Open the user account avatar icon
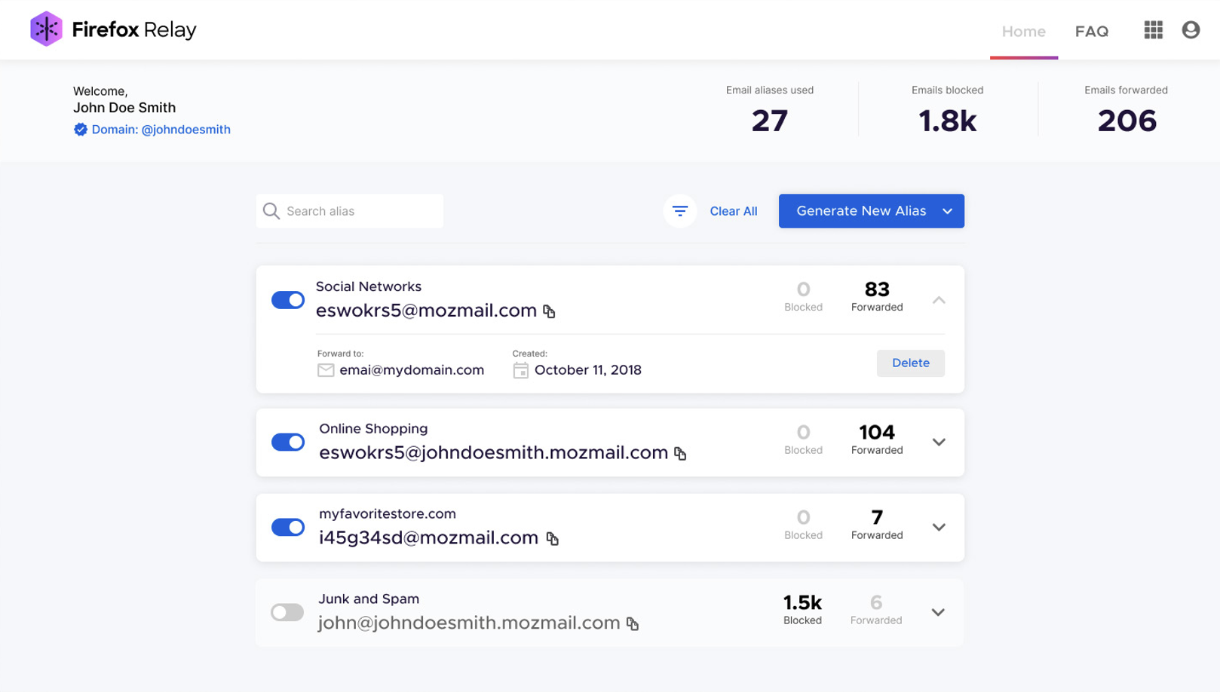Image resolution: width=1220 pixels, height=692 pixels. (x=1191, y=30)
